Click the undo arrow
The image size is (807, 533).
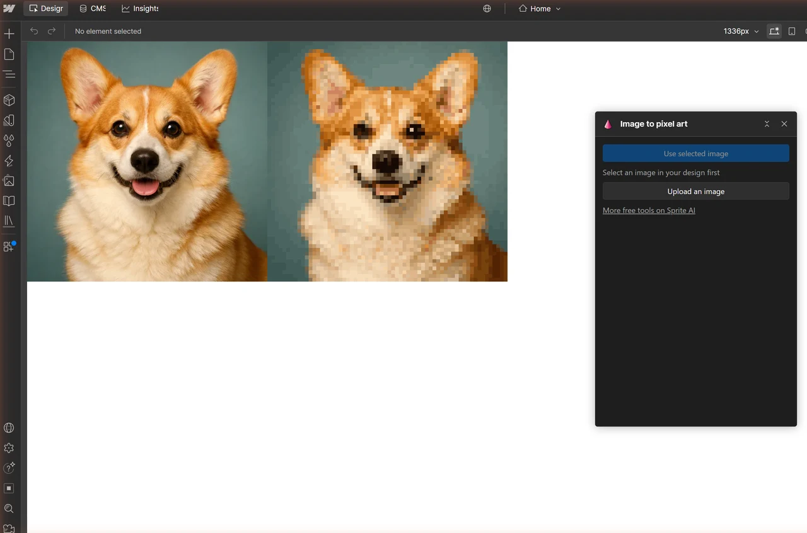pyautogui.click(x=34, y=31)
